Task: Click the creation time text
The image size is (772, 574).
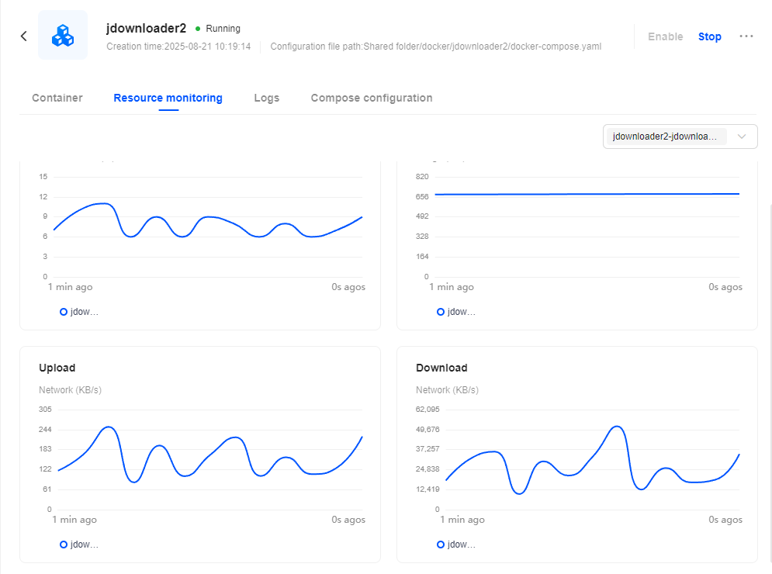Action: (x=178, y=47)
